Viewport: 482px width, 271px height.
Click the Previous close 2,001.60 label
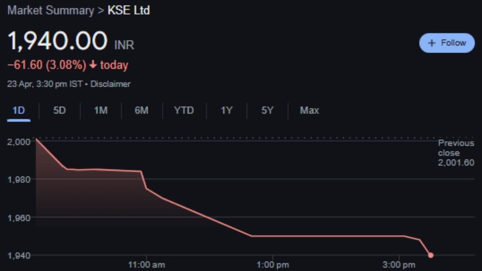click(x=456, y=153)
